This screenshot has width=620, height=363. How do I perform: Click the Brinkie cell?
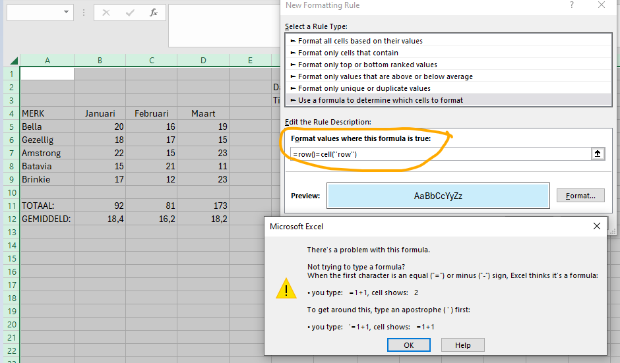click(47, 179)
